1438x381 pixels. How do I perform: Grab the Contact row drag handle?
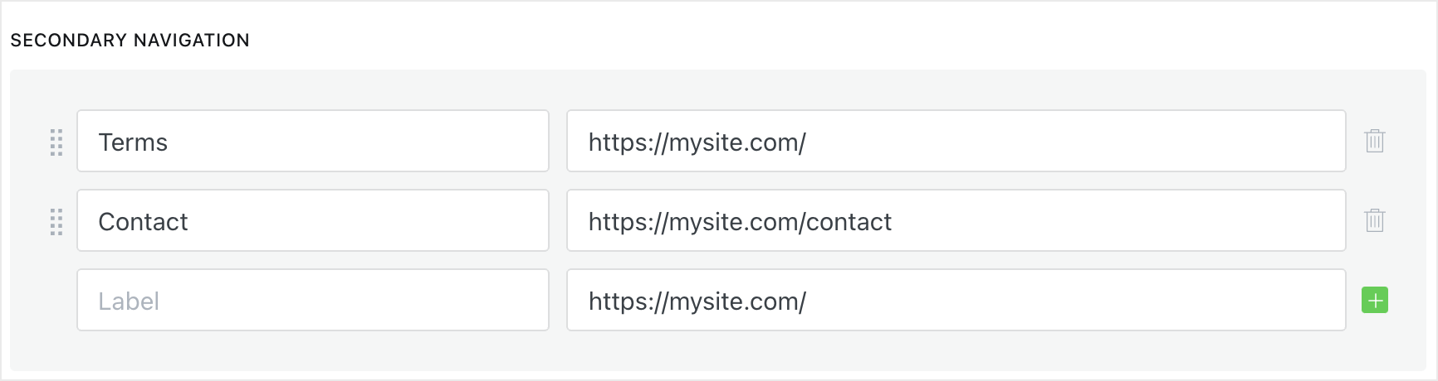[56, 222]
